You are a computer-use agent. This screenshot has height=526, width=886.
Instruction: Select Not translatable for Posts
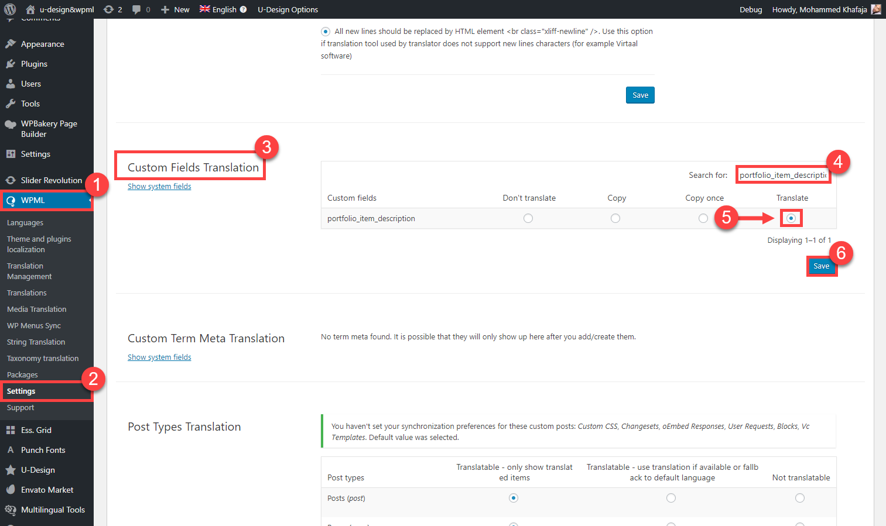(800, 498)
